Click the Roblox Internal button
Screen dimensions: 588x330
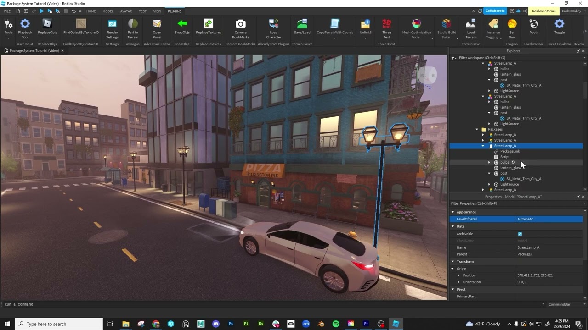click(x=543, y=11)
